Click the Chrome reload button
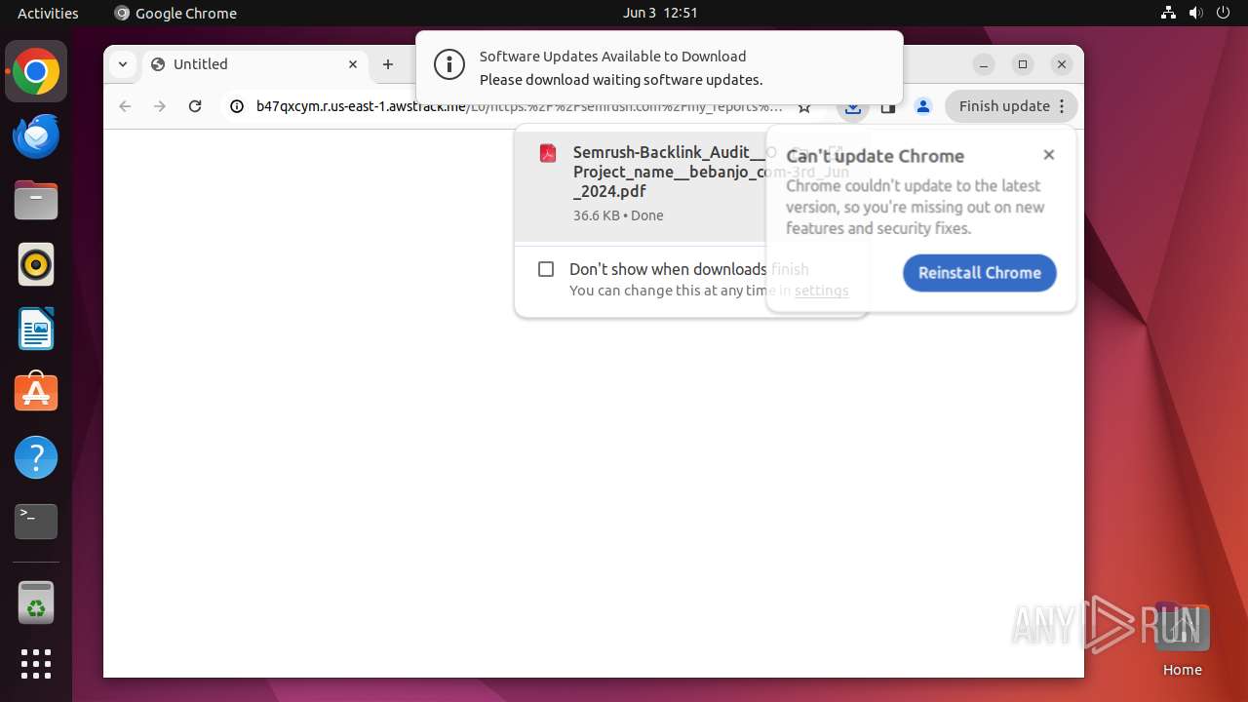Viewport: 1248px width, 702px height. 195,106
